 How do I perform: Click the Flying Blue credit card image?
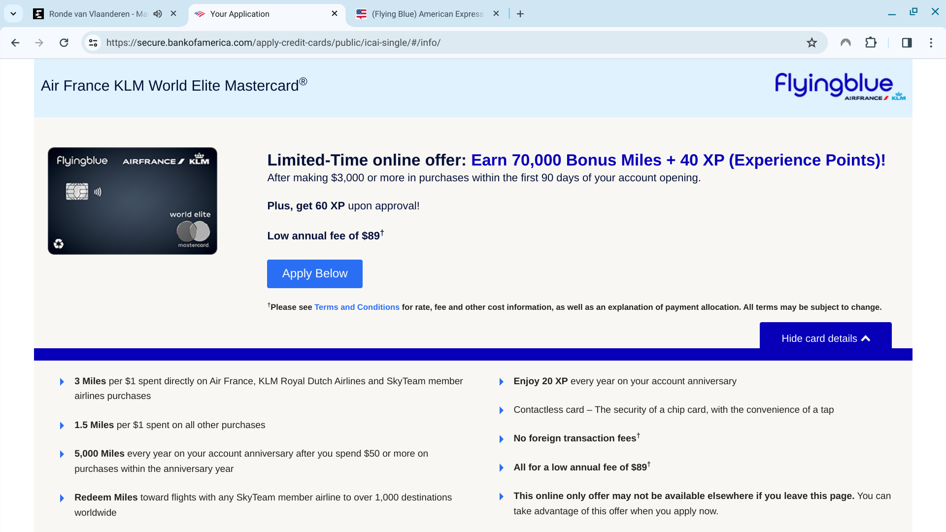click(133, 201)
